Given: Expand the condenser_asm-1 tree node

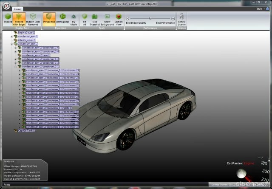Looking at the screenshot, I should pos(11,37).
